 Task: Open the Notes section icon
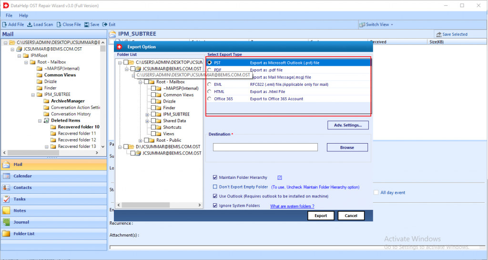coord(6,210)
